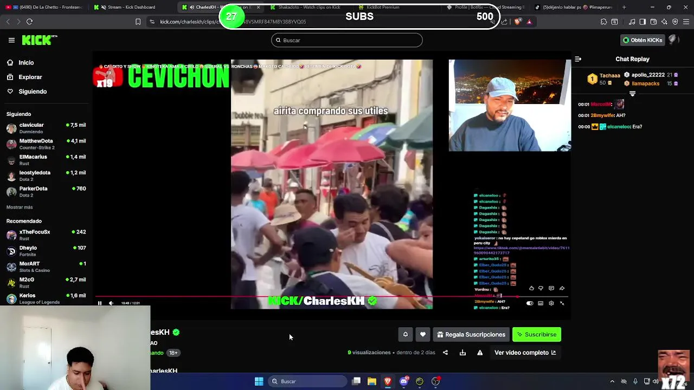Open Siguiendo in the sidebar menu

click(27, 92)
